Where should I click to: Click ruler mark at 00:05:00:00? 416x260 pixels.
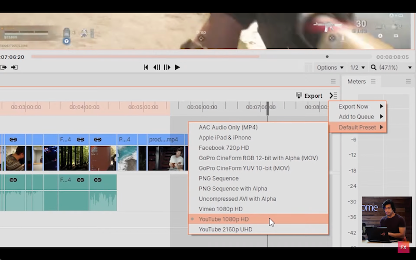tap(144, 107)
